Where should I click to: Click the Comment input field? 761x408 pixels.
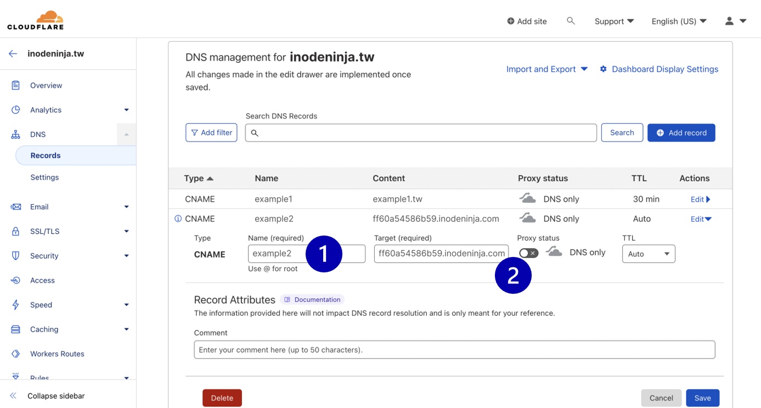(x=454, y=350)
